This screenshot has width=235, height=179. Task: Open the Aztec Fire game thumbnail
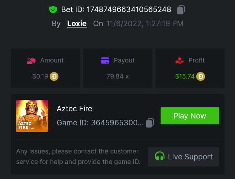point(32,116)
